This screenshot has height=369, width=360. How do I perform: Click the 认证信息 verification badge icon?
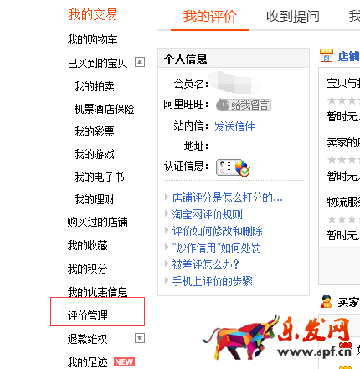(x=234, y=167)
